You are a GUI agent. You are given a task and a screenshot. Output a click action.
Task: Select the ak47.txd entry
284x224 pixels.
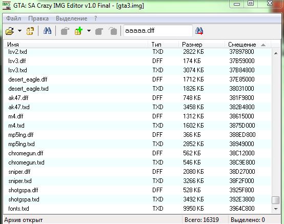(137, 107)
